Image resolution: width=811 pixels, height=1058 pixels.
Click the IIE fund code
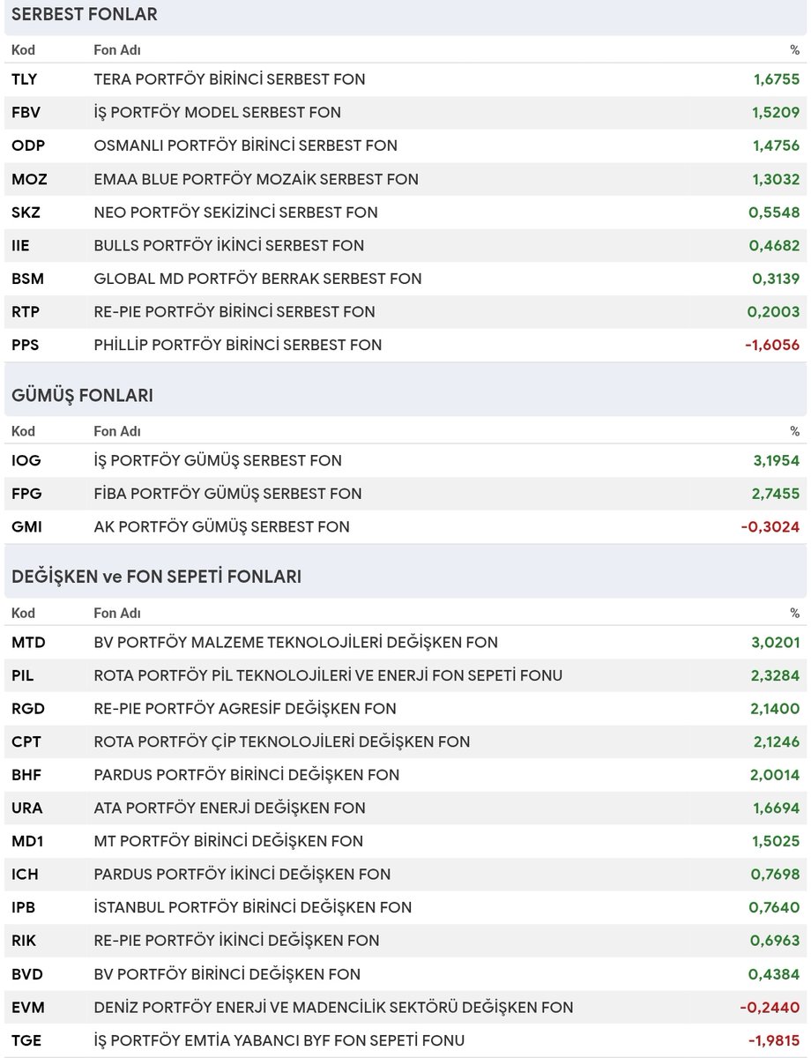20,245
